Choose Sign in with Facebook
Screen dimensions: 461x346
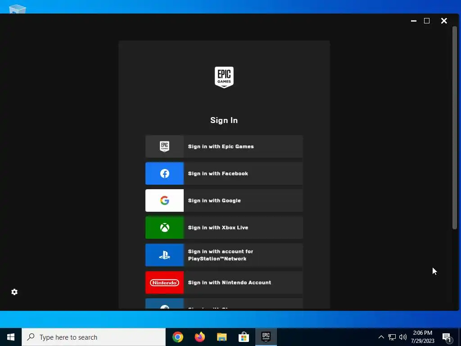point(224,173)
